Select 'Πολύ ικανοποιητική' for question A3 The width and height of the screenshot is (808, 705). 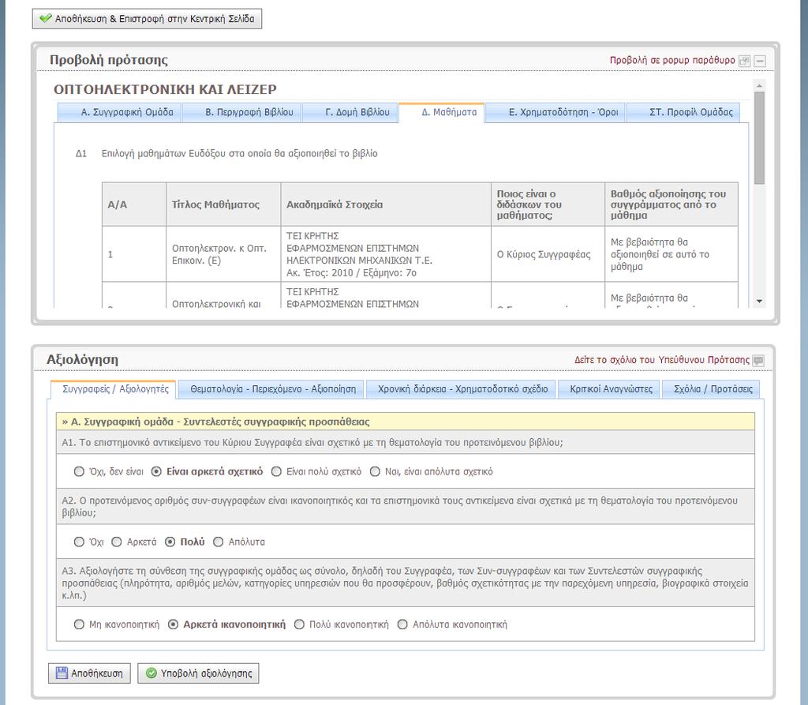point(299,624)
